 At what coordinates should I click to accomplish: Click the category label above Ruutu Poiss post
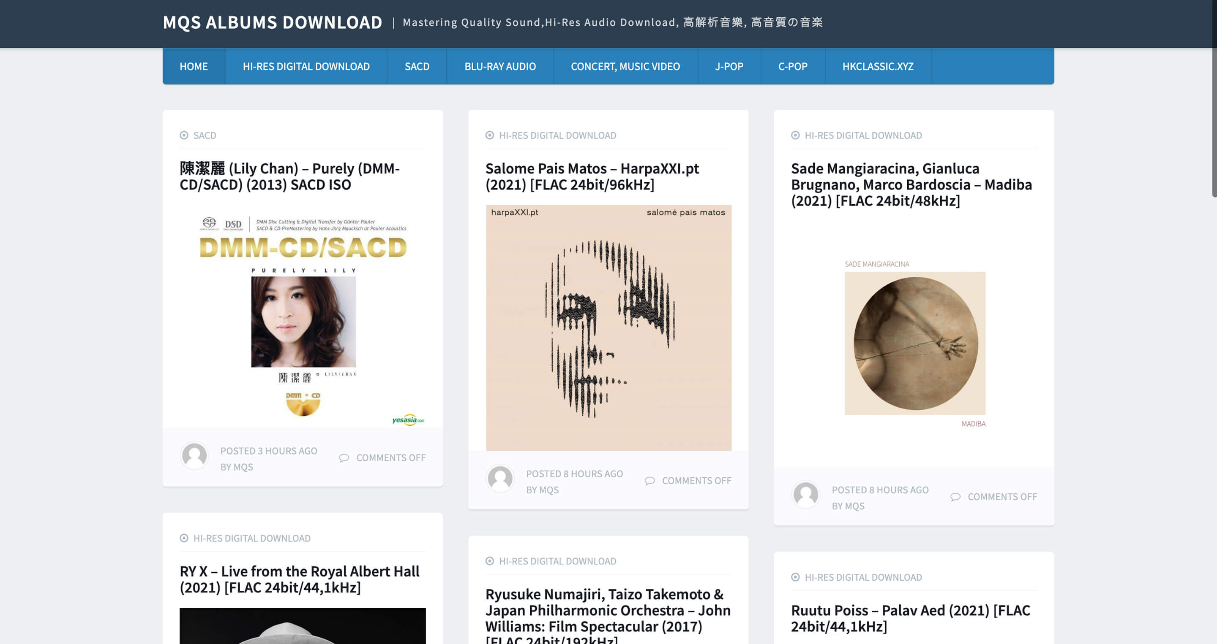863,577
